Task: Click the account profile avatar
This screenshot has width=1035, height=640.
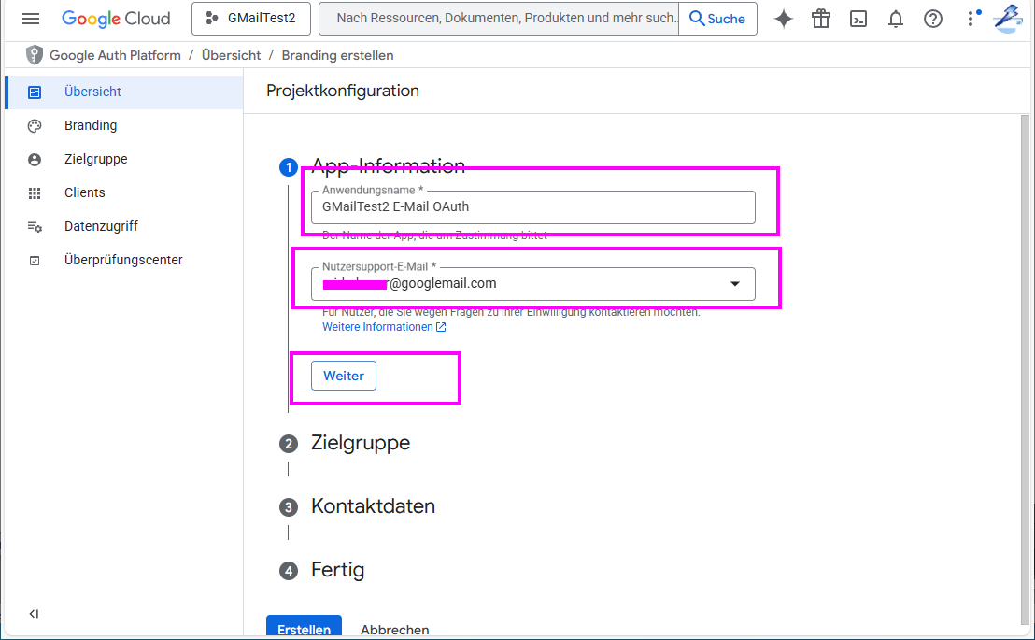Action: 1009,19
